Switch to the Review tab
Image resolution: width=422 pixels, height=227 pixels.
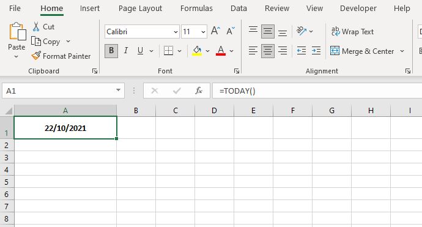click(277, 9)
